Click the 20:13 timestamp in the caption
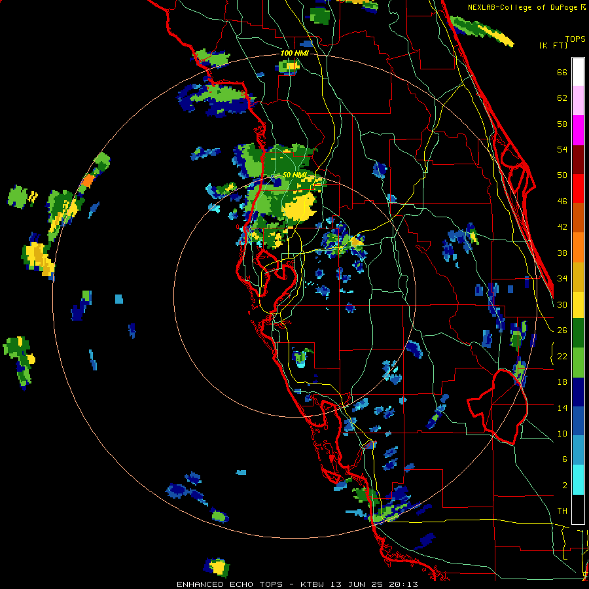589x589 pixels. tap(403, 584)
